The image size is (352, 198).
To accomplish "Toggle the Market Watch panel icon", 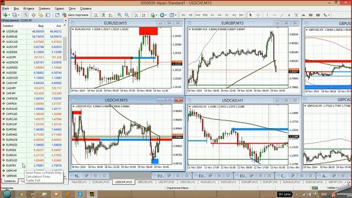I will [26, 15].
